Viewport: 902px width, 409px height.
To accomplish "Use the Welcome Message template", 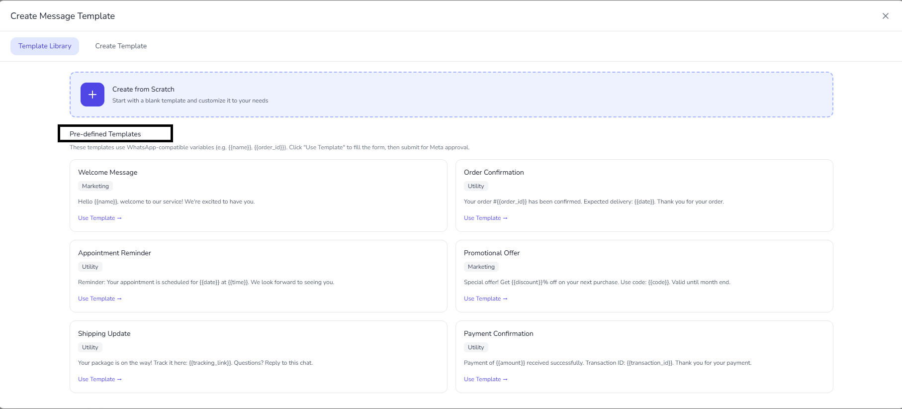I will pyautogui.click(x=99, y=218).
